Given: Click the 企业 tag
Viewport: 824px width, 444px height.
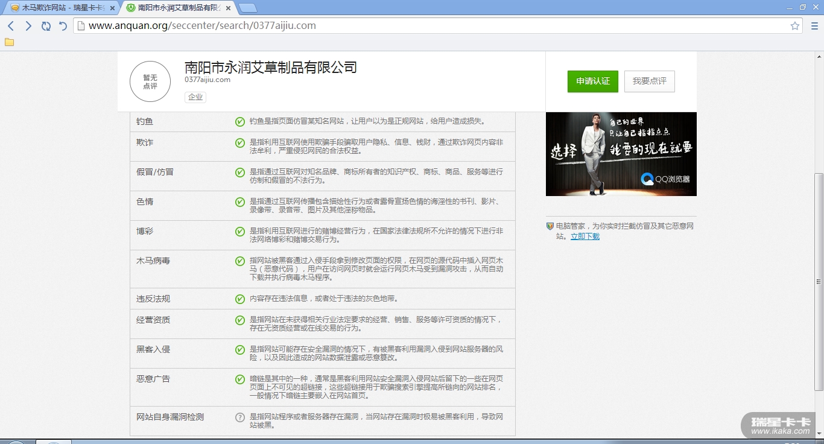Looking at the screenshot, I should point(195,97).
